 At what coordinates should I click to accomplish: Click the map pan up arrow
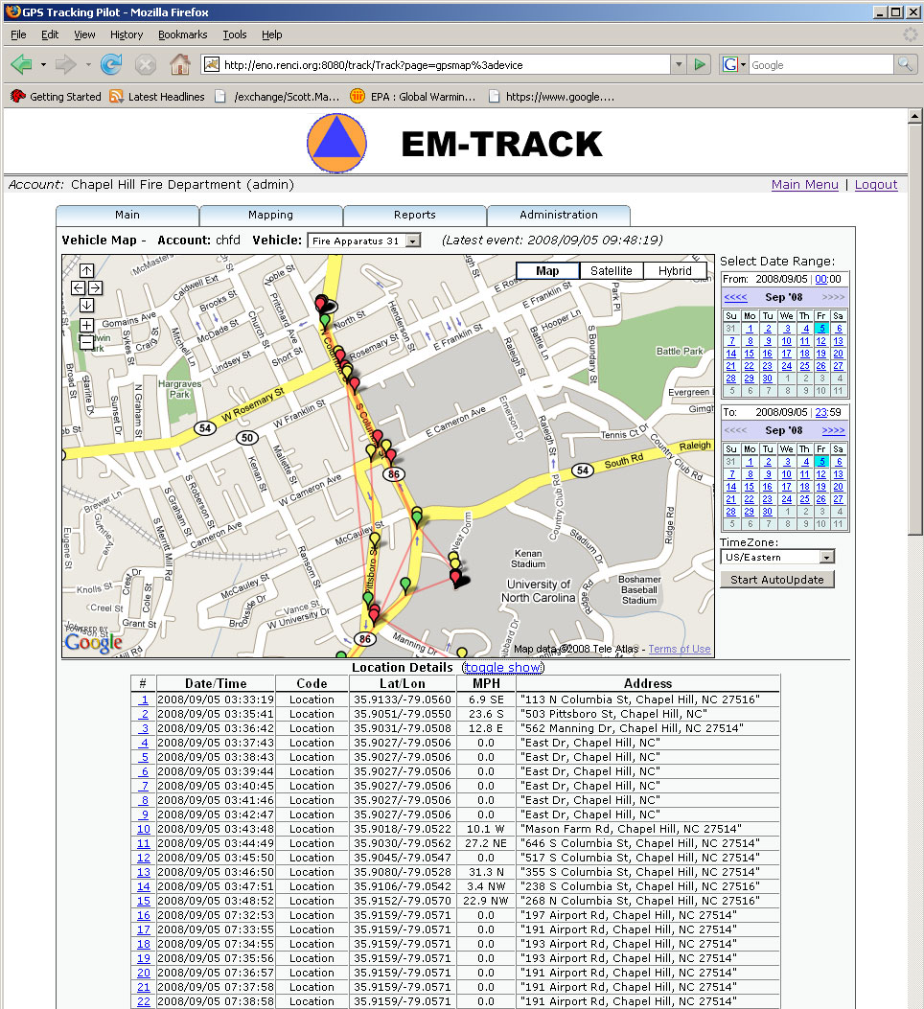pyautogui.click(x=86, y=271)
